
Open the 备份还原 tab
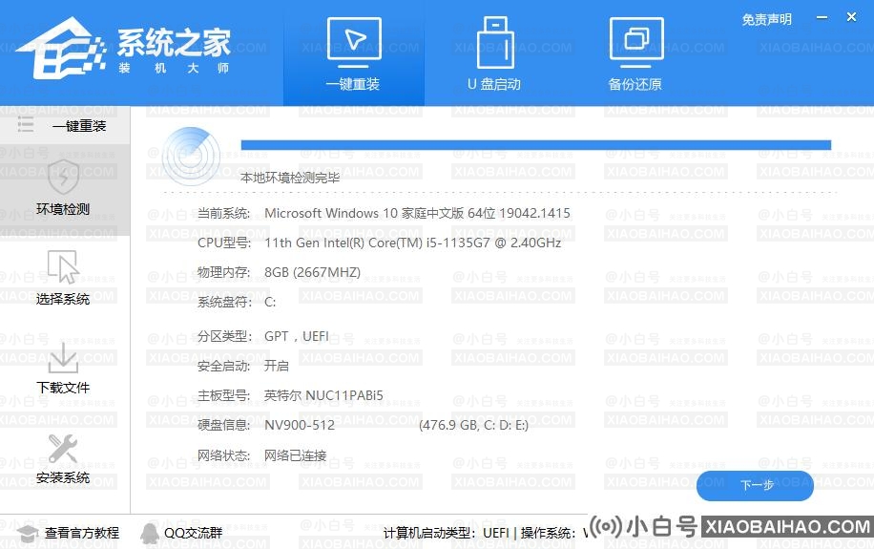(635, 54)
